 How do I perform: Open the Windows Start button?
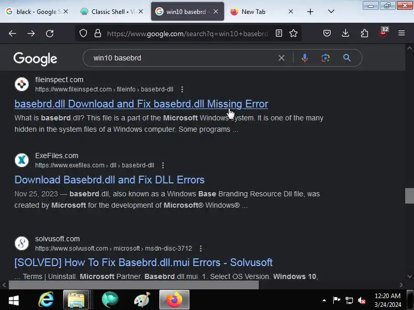point(13,300)
